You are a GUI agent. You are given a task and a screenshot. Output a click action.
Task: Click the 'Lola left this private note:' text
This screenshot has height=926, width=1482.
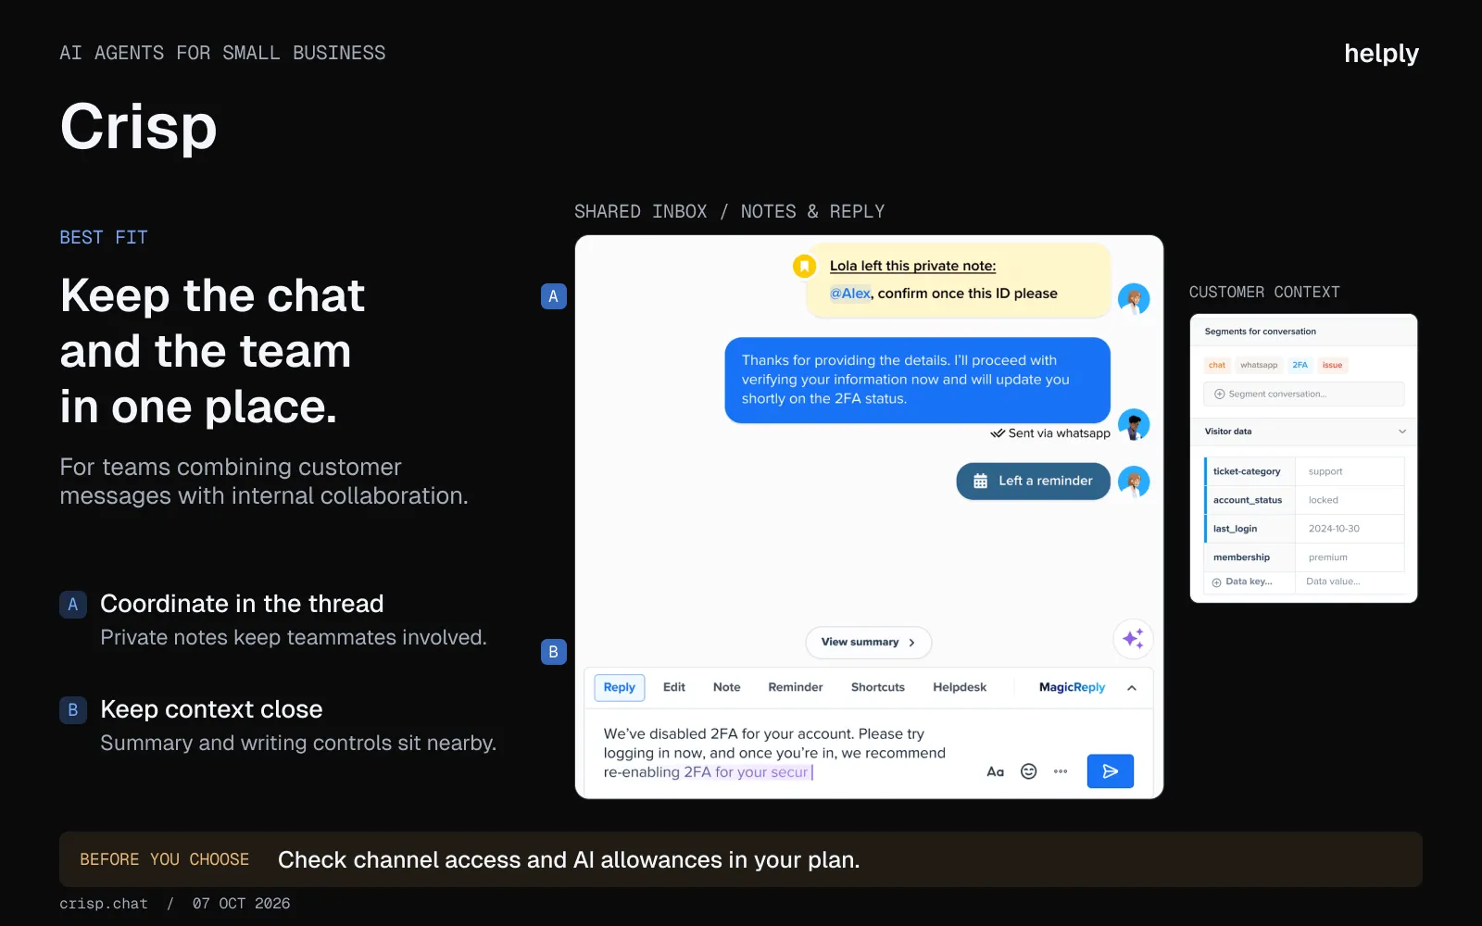pos(912,266)
